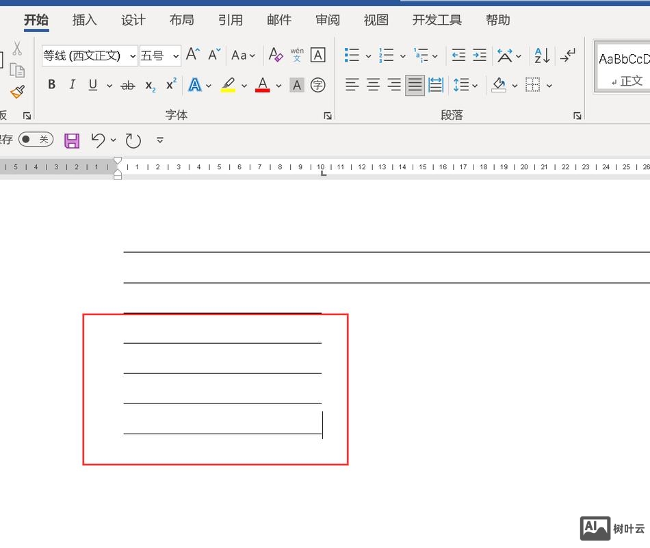Viewport: 650px width, 548px height.
Task: Toggle Bold formatting
Action: (51, 86)
